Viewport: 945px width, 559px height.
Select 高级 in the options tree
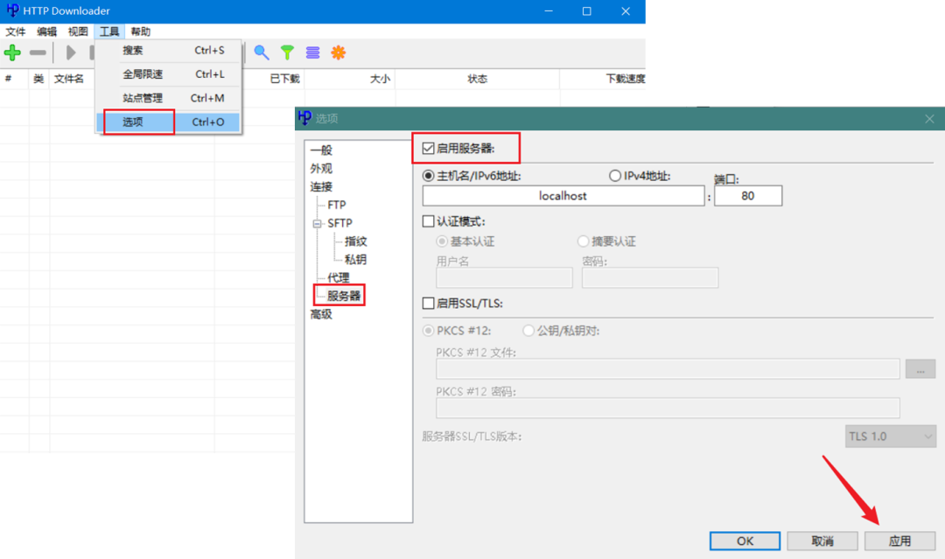tap(321, 314)
